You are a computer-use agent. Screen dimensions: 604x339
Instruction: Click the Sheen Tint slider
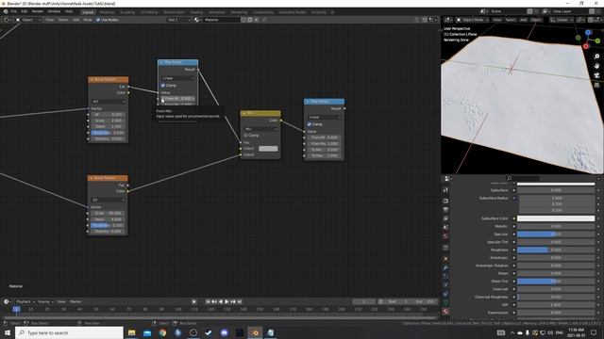556,282
